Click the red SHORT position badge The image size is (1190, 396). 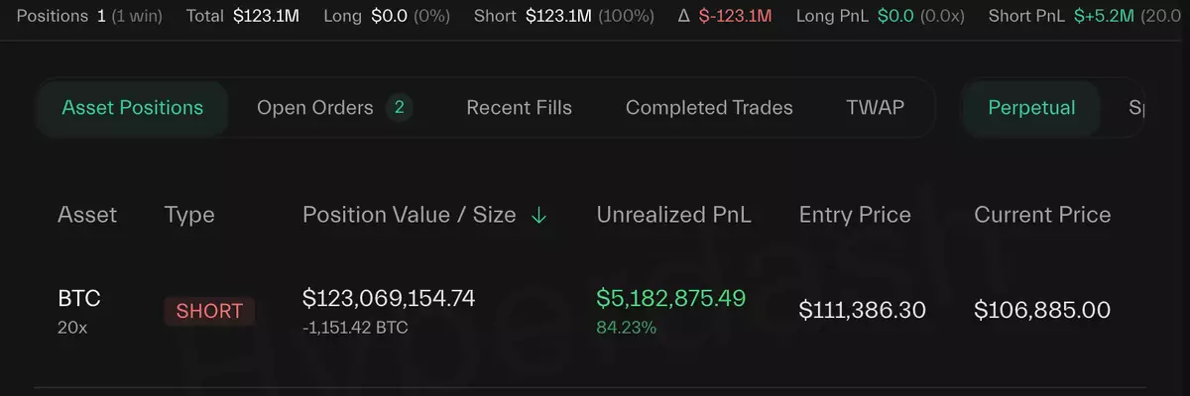209,311
